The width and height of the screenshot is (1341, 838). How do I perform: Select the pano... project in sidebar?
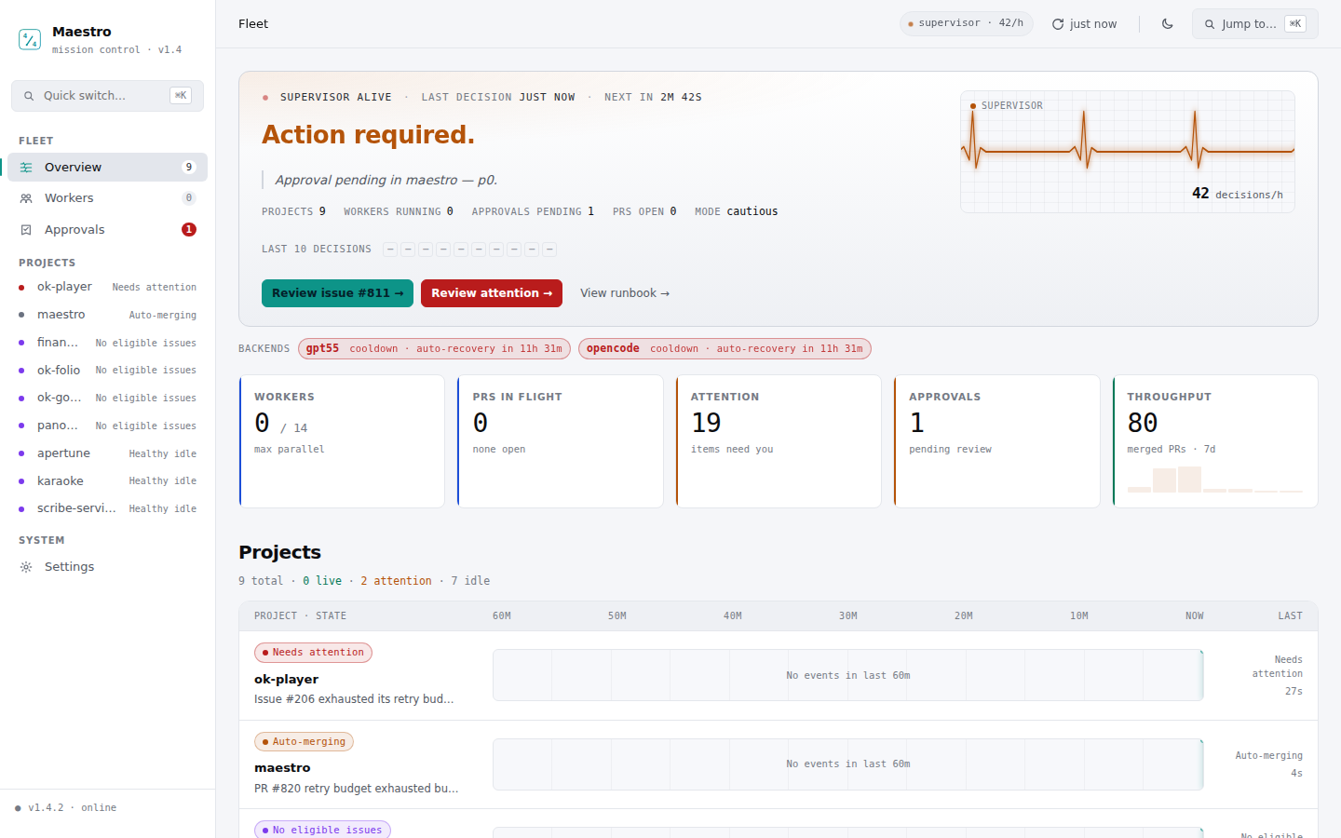pos(107,426)
